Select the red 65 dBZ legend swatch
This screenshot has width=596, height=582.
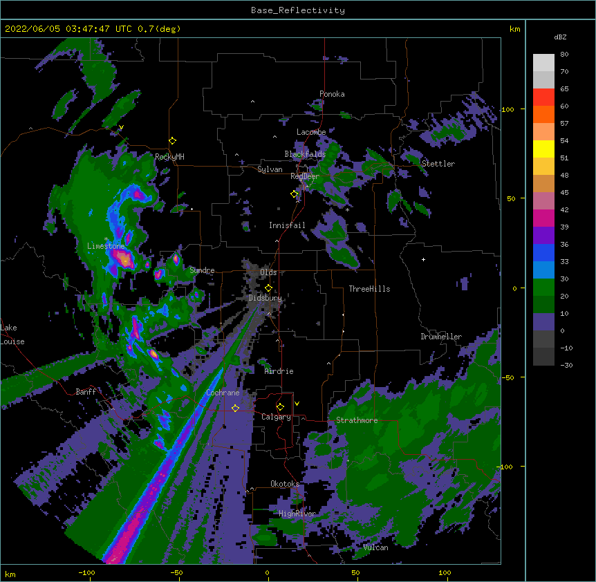pos(543,97)
